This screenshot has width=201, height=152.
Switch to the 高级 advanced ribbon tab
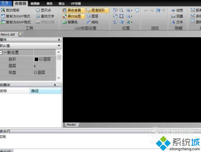click(50, 4)
